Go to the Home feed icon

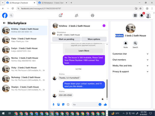coord(60,15)
